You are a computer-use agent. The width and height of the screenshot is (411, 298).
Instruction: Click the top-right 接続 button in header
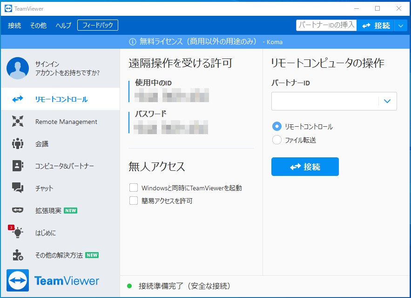coord(376,26)
